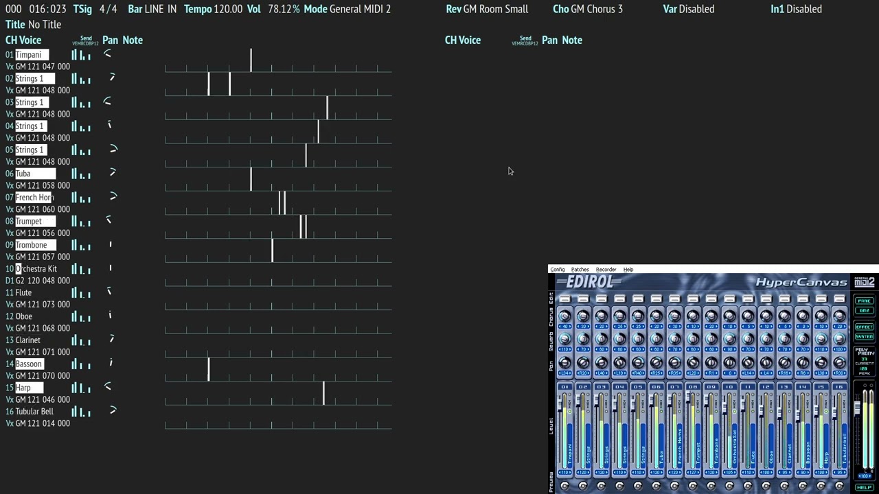Select the Tuba voice on channel 06

[35, 174]
